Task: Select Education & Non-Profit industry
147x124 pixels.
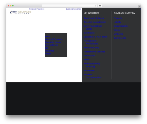Action: [96, 37]
